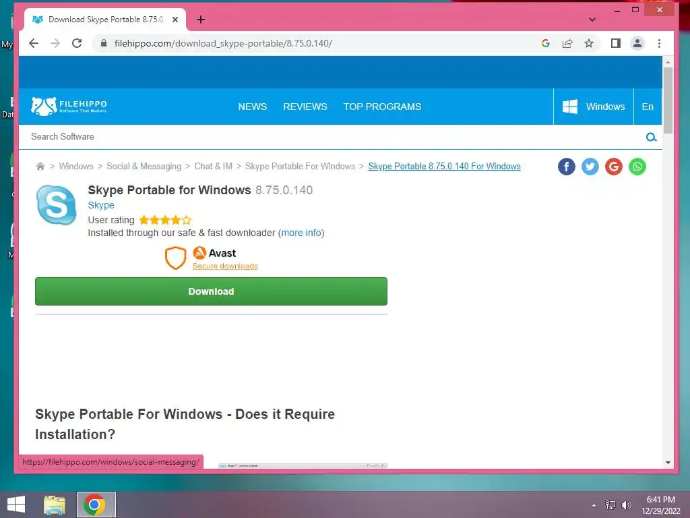Open Chrome side panel
The height and width of the screenshot is (518, 690).
(616, 43)
